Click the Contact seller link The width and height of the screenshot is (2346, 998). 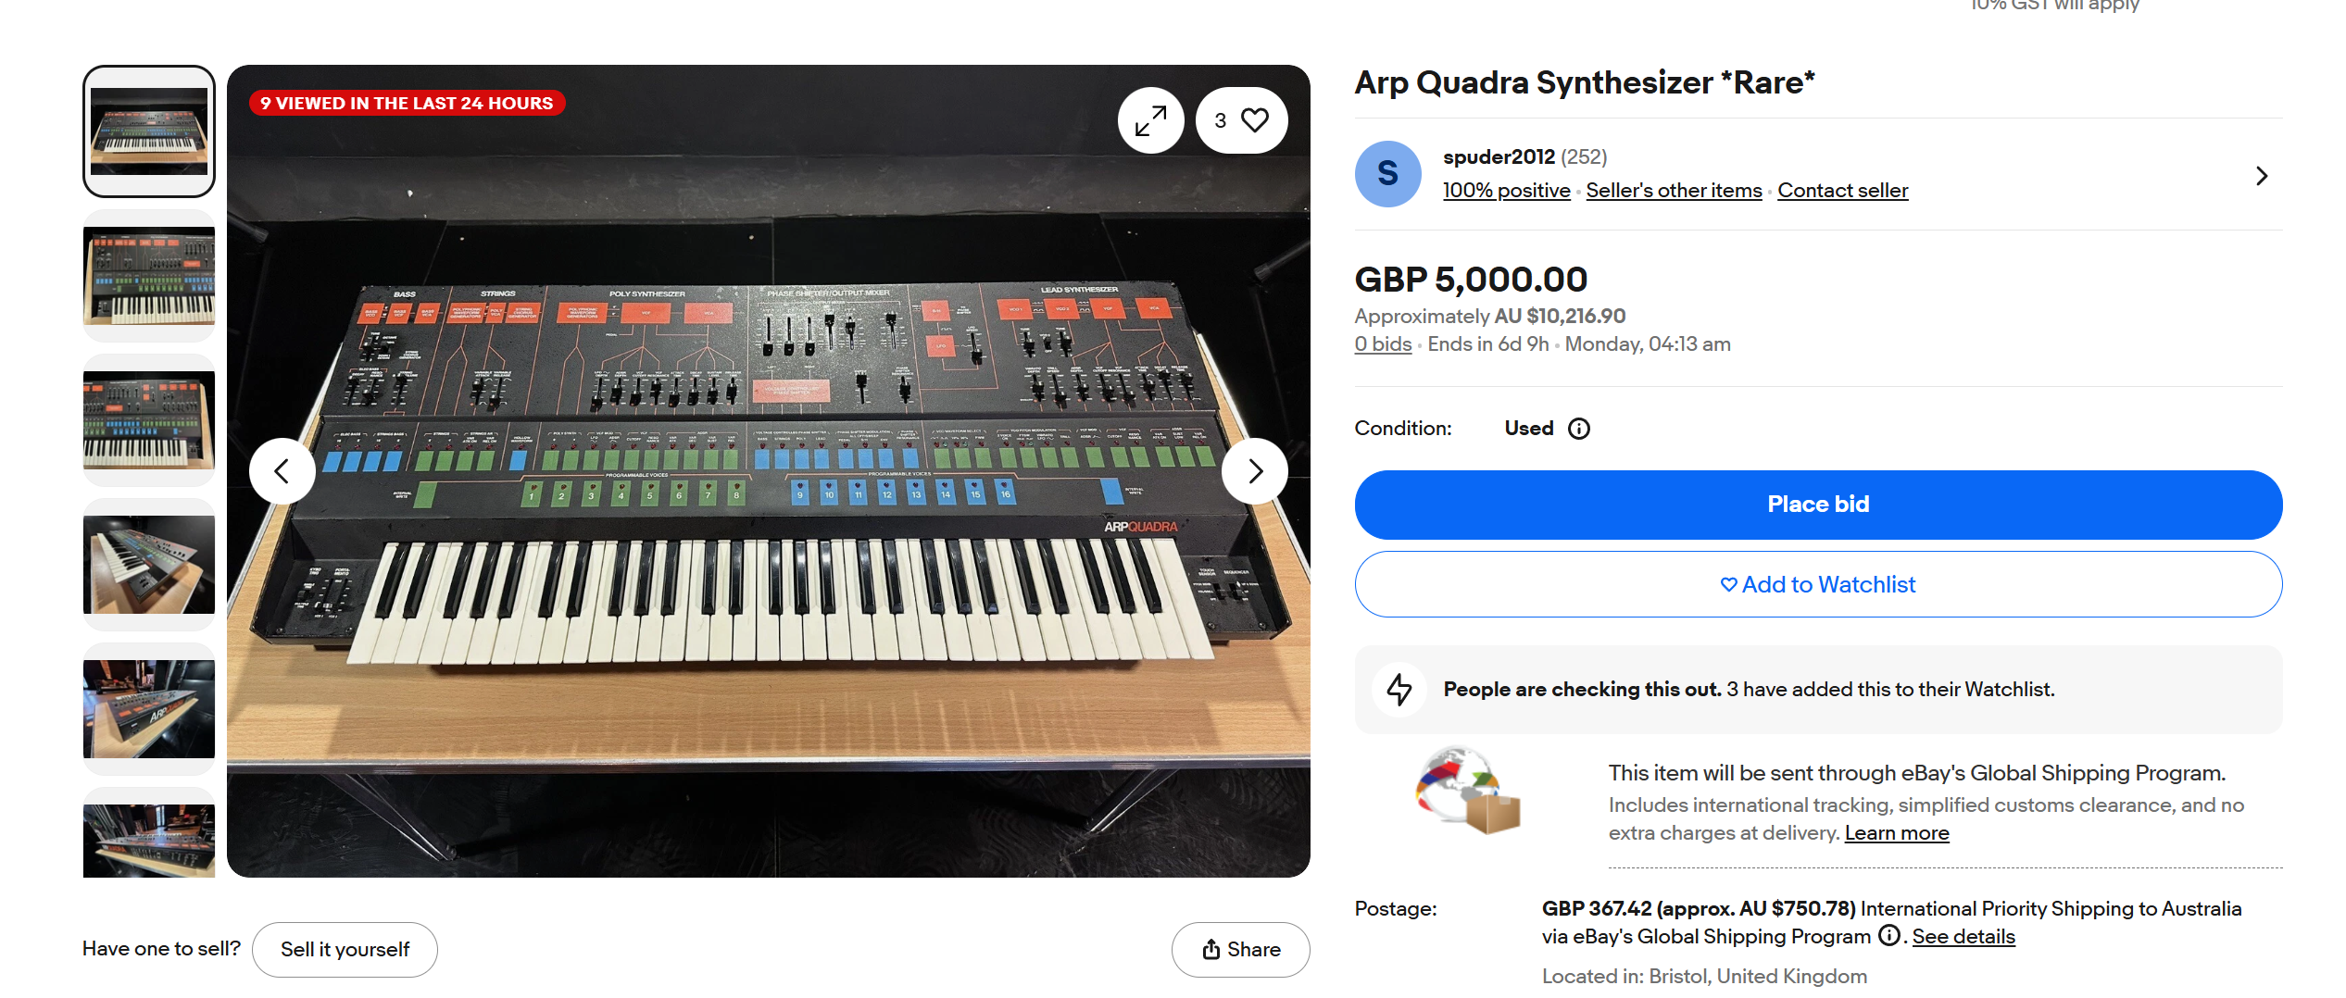point(1841,191)
